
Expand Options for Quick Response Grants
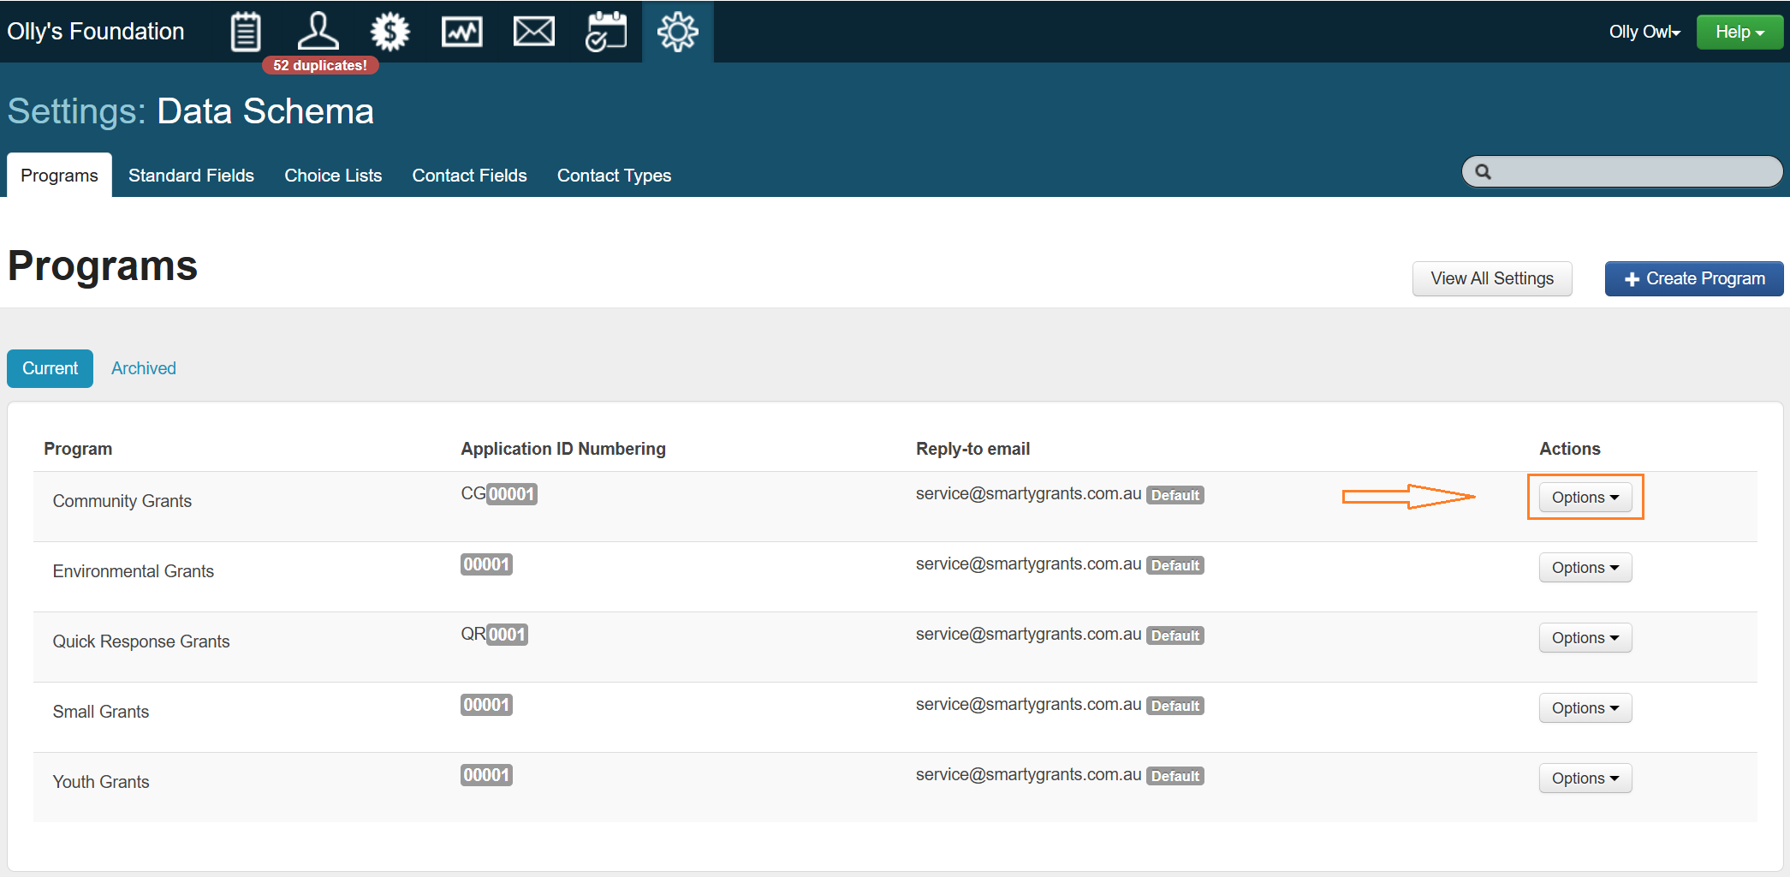click(1585, 638)
